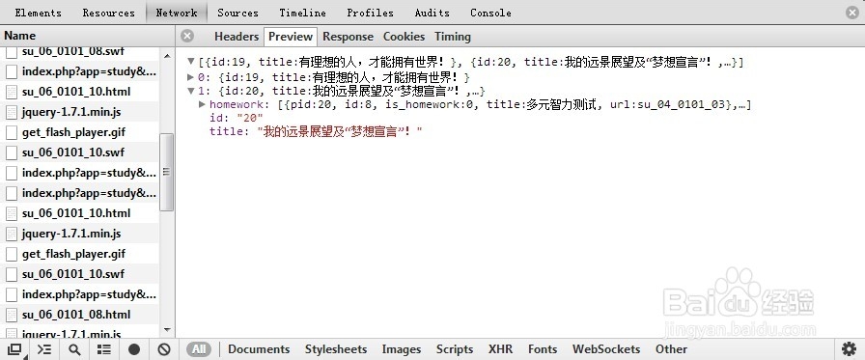Viewport: 865px width, 360px height.
Task: Open DevTools settings gear
Action: 849,349
